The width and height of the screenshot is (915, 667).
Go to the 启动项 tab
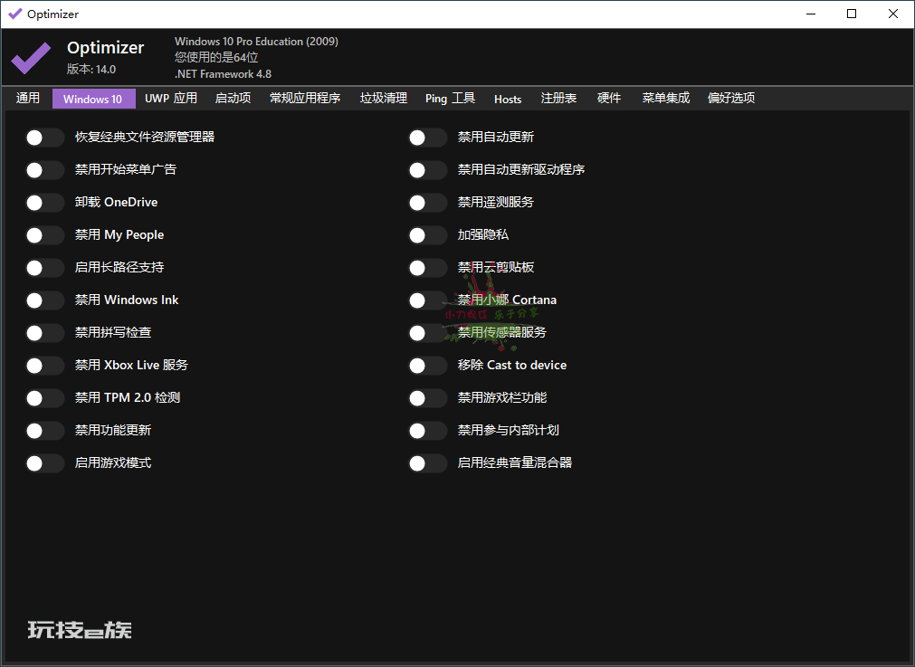click(233, 98)
